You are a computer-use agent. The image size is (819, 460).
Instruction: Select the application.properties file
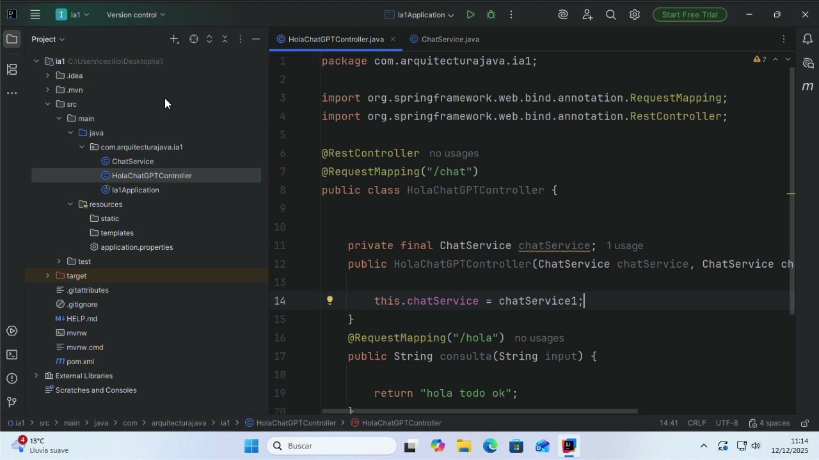(x=131, y=247)
